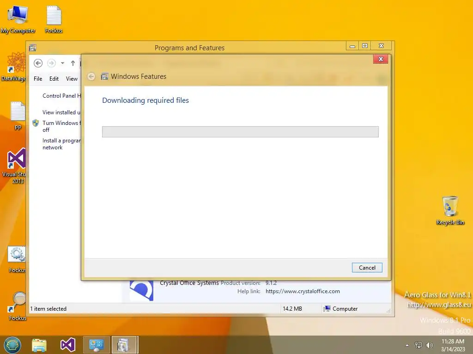473x354 pixels.
Task: Select My Computer desktop icon
Action: 18,19
